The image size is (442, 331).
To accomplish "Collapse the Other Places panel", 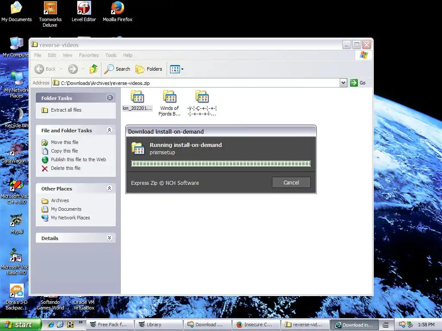I will point(110,188).
